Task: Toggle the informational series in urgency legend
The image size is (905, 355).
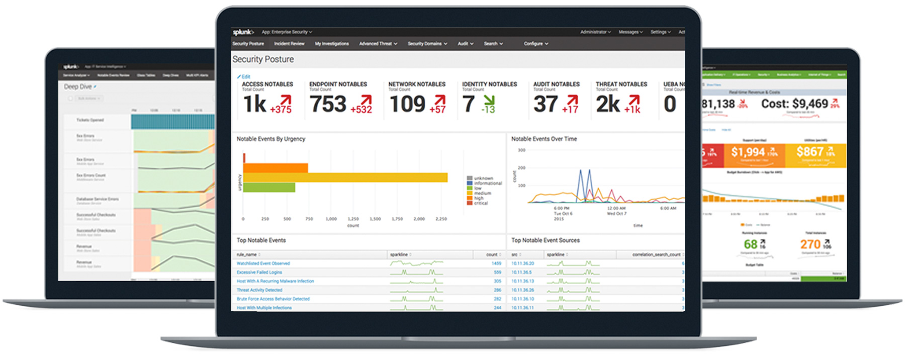Action: coord(470,183)
